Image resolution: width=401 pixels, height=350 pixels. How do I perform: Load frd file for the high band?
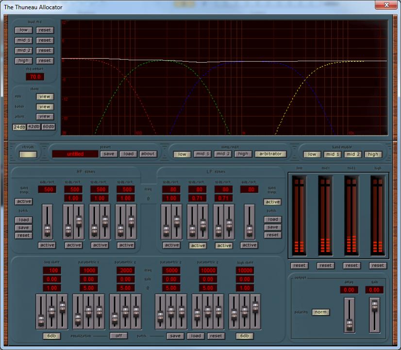point(23,61)
